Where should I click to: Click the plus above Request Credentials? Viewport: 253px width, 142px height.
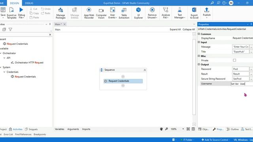123,77
